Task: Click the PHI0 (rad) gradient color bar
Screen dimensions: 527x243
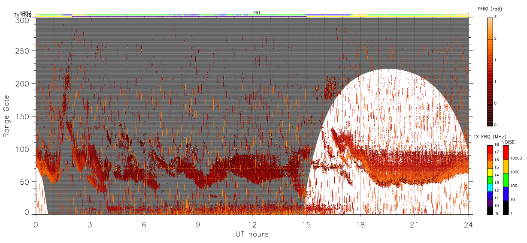Action: 490,71
